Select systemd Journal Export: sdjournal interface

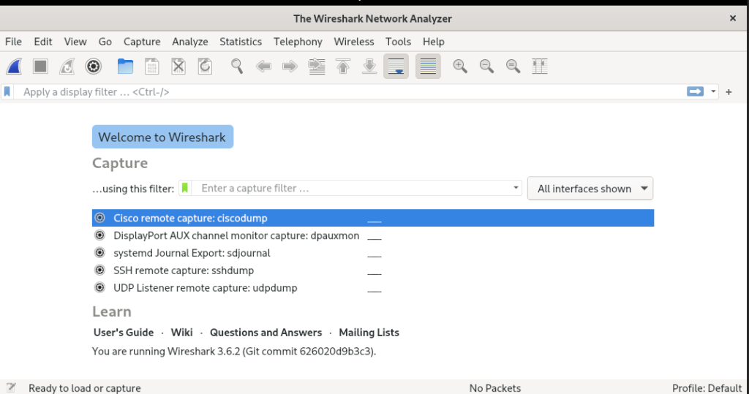[372, 253]
